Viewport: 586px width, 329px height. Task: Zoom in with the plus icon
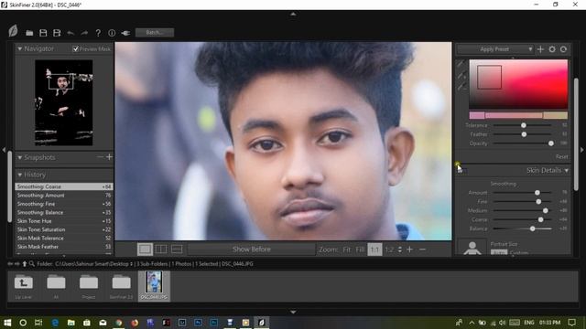tap(409, 249)
